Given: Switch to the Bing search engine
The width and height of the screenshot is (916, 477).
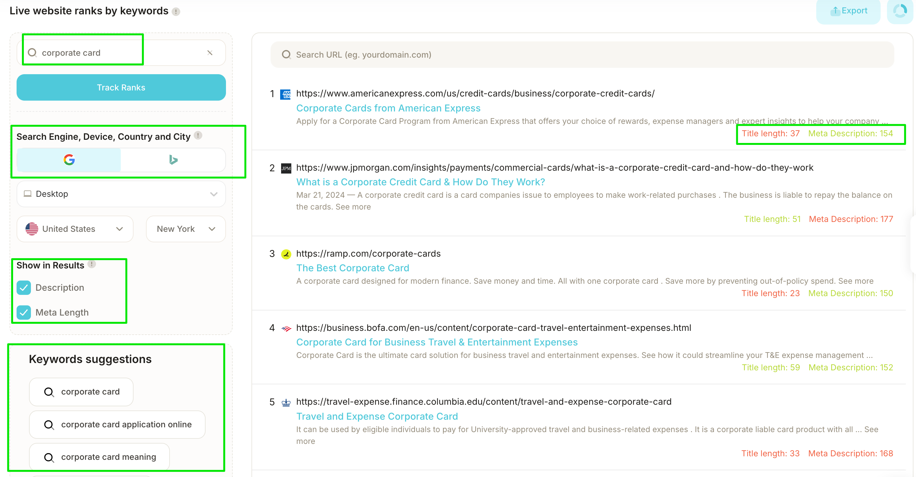Looking at the screenshot, I should click(173, 160).
